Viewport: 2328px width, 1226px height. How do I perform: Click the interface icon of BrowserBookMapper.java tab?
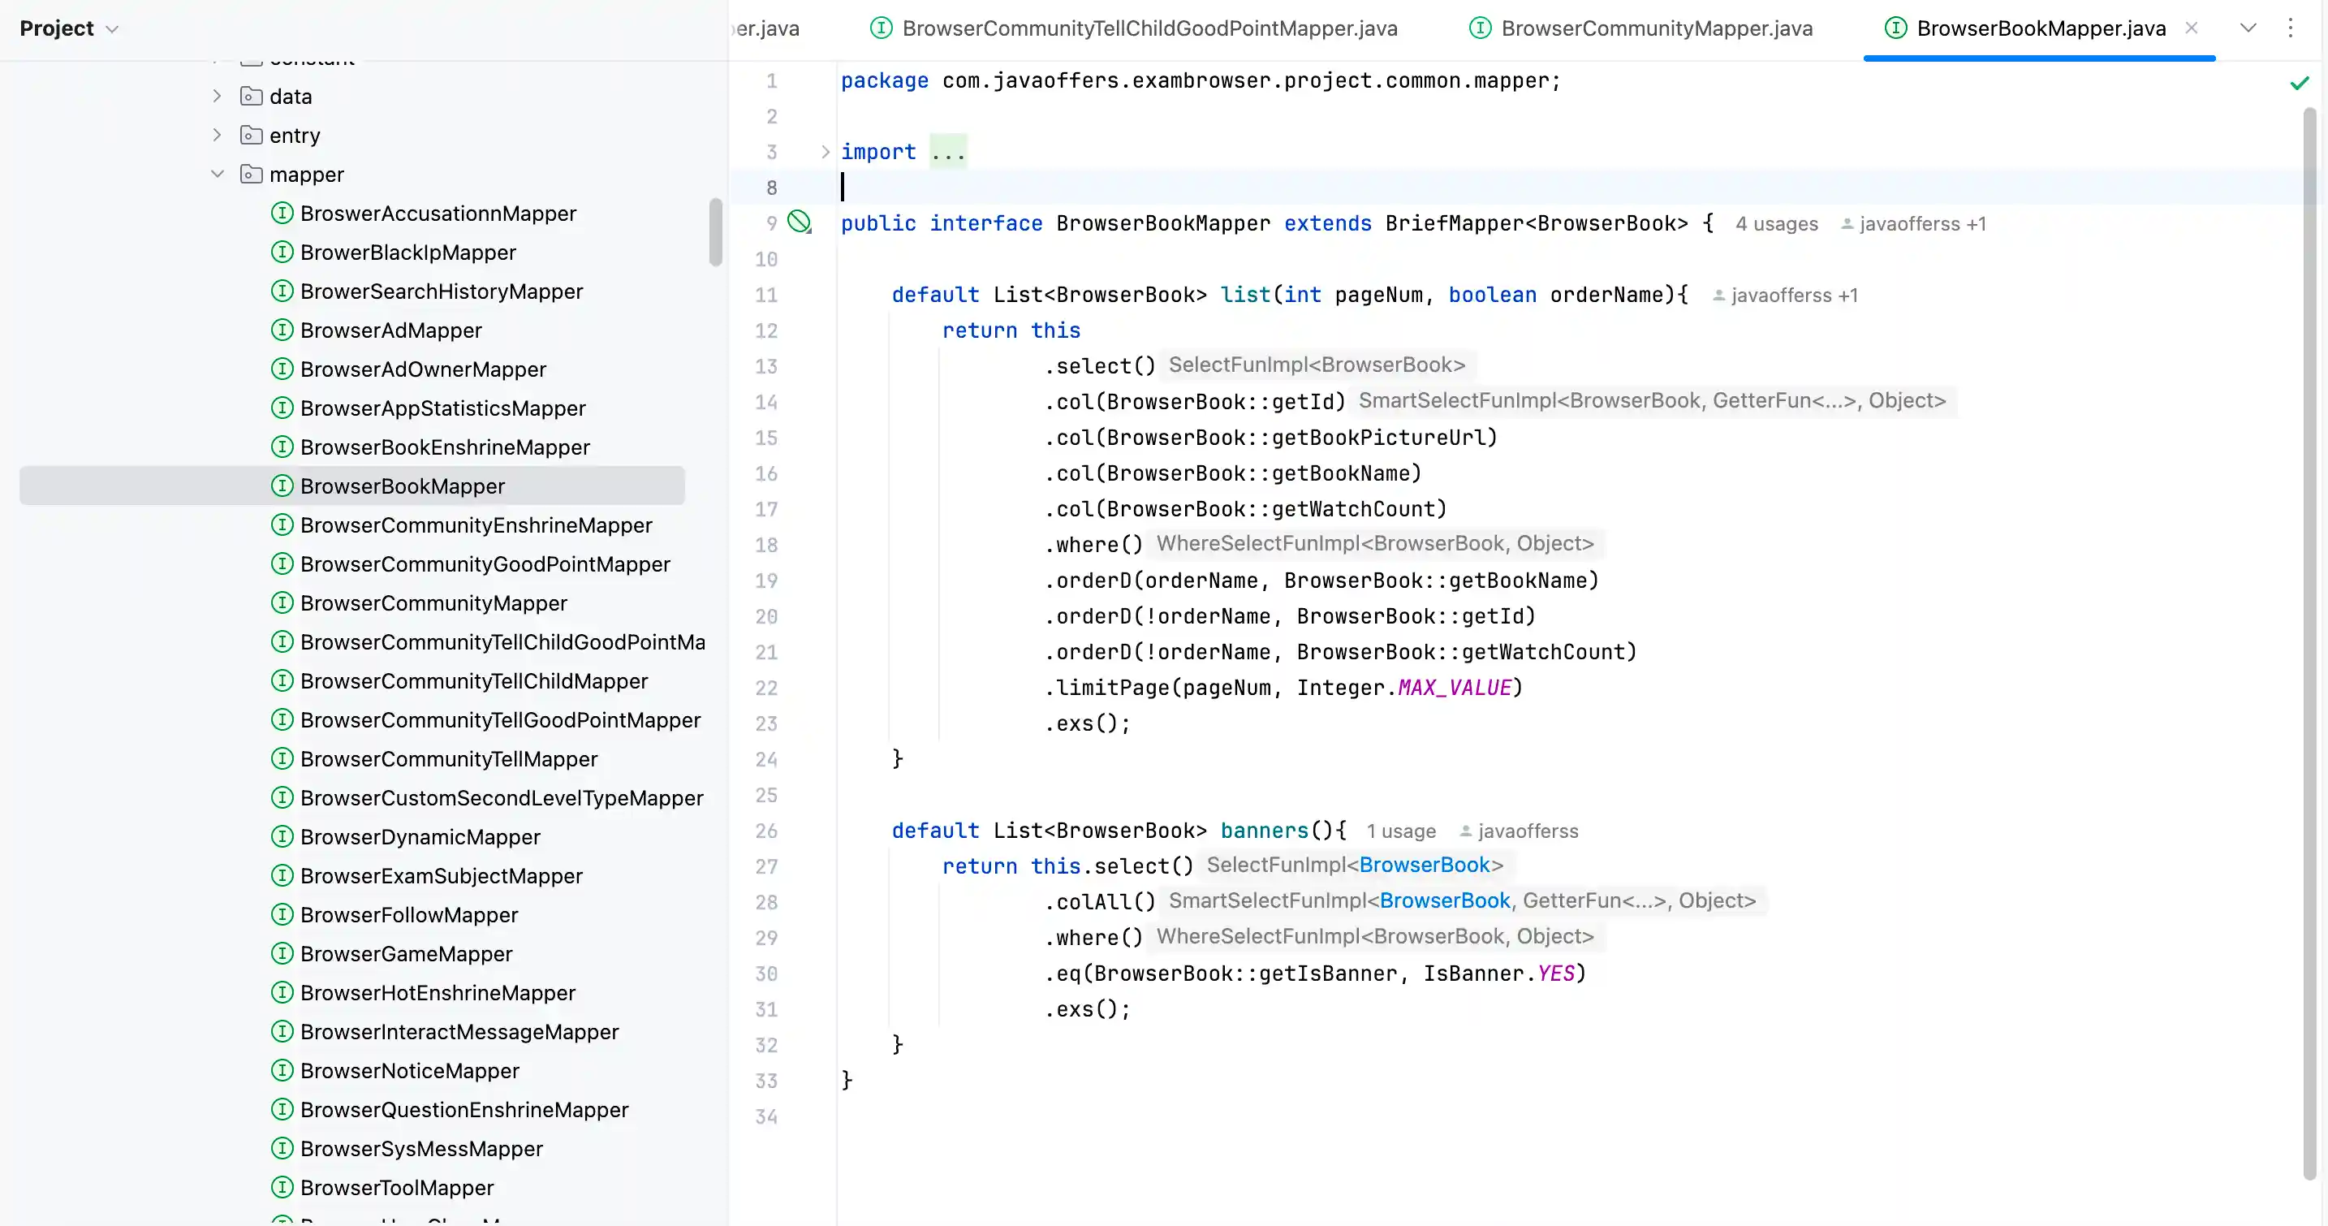(x=1895, y=28)
